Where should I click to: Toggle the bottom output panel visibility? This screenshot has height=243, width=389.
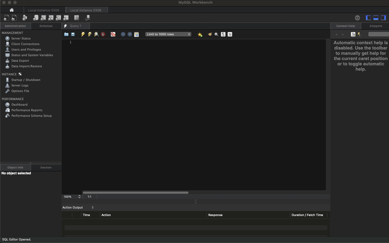[x=376, y=18]
